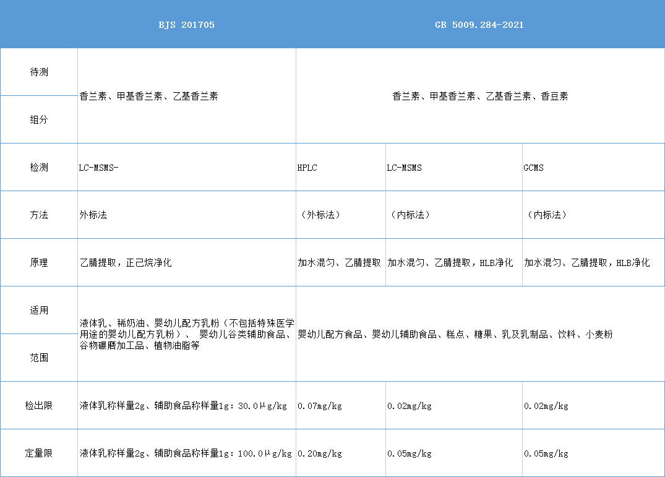Click the LC-MSMS cell under GB standard
Viewport: 665px width, 477px height.
(454, 167)
